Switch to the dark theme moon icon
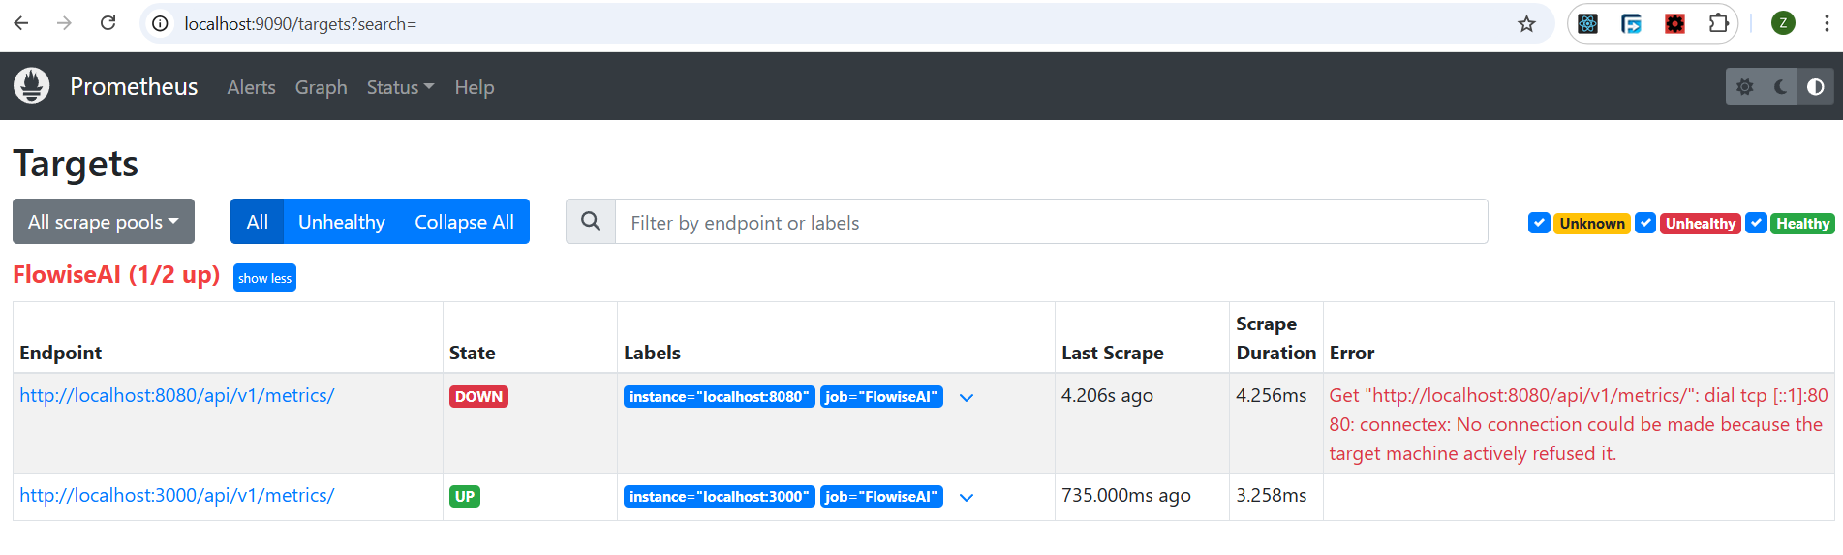Image resolution: width=1843 pixels, height=555 pixels. pyautogui.click(x=1780, y=87)
